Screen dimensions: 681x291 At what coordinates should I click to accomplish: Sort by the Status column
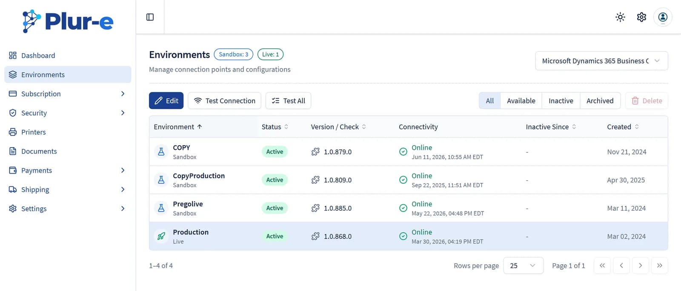[x=275, y=127]
